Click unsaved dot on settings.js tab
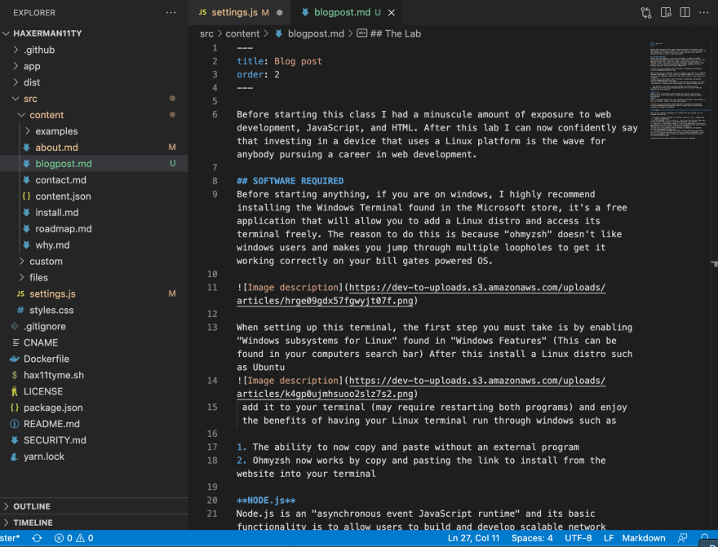 [279, 13]
